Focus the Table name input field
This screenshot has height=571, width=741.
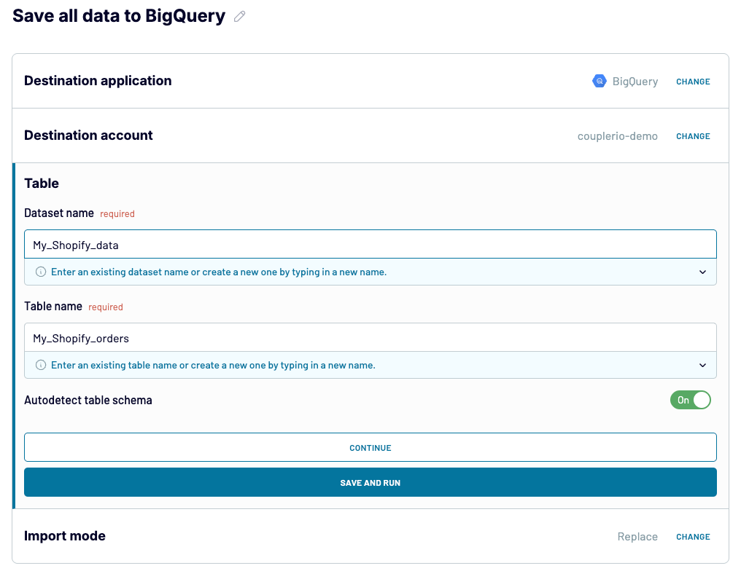point(370,337)
